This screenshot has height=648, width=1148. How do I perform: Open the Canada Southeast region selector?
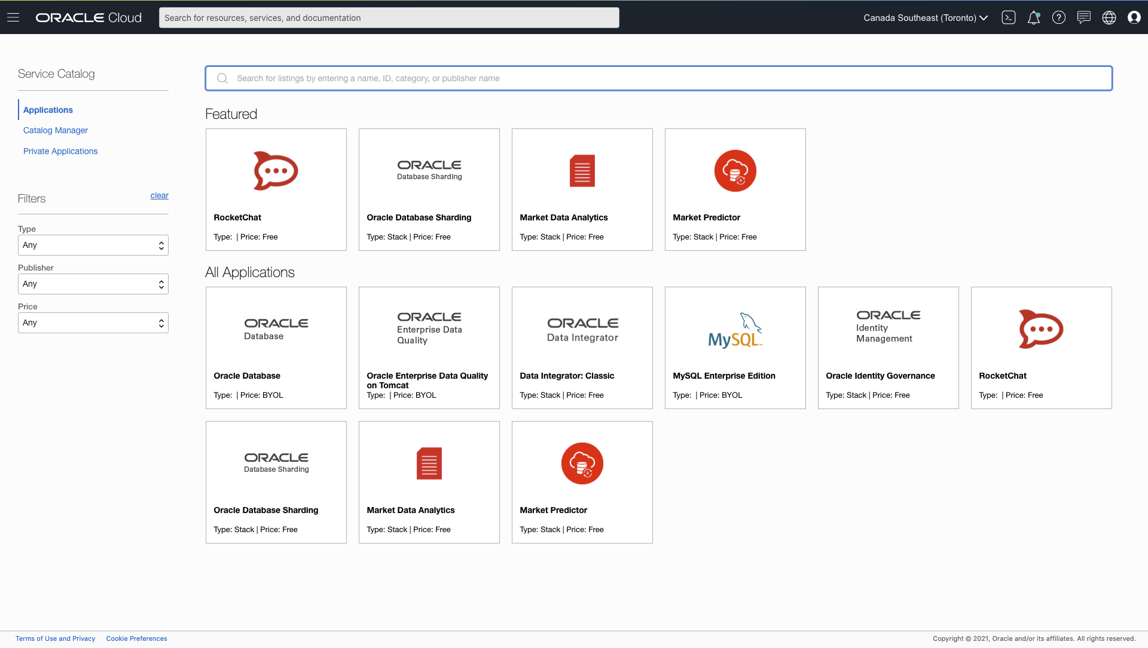pyautogui.click(x=924, y=17)
